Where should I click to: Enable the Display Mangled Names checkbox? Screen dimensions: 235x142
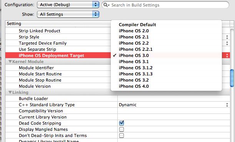tap(122, 129)
